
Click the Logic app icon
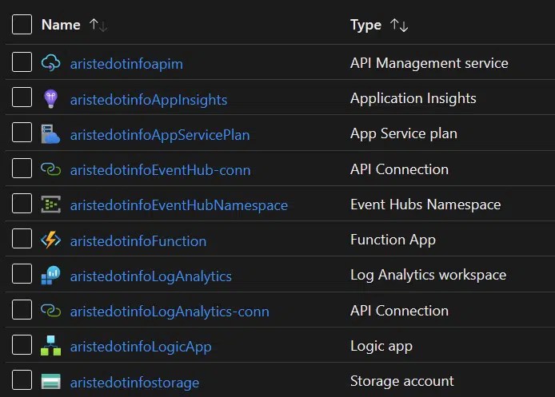[x=50, y=346]
